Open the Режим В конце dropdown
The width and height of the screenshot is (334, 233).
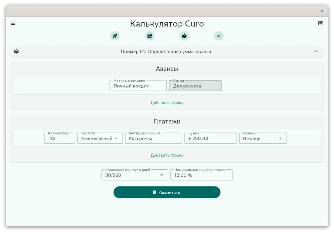coord(263,138)
